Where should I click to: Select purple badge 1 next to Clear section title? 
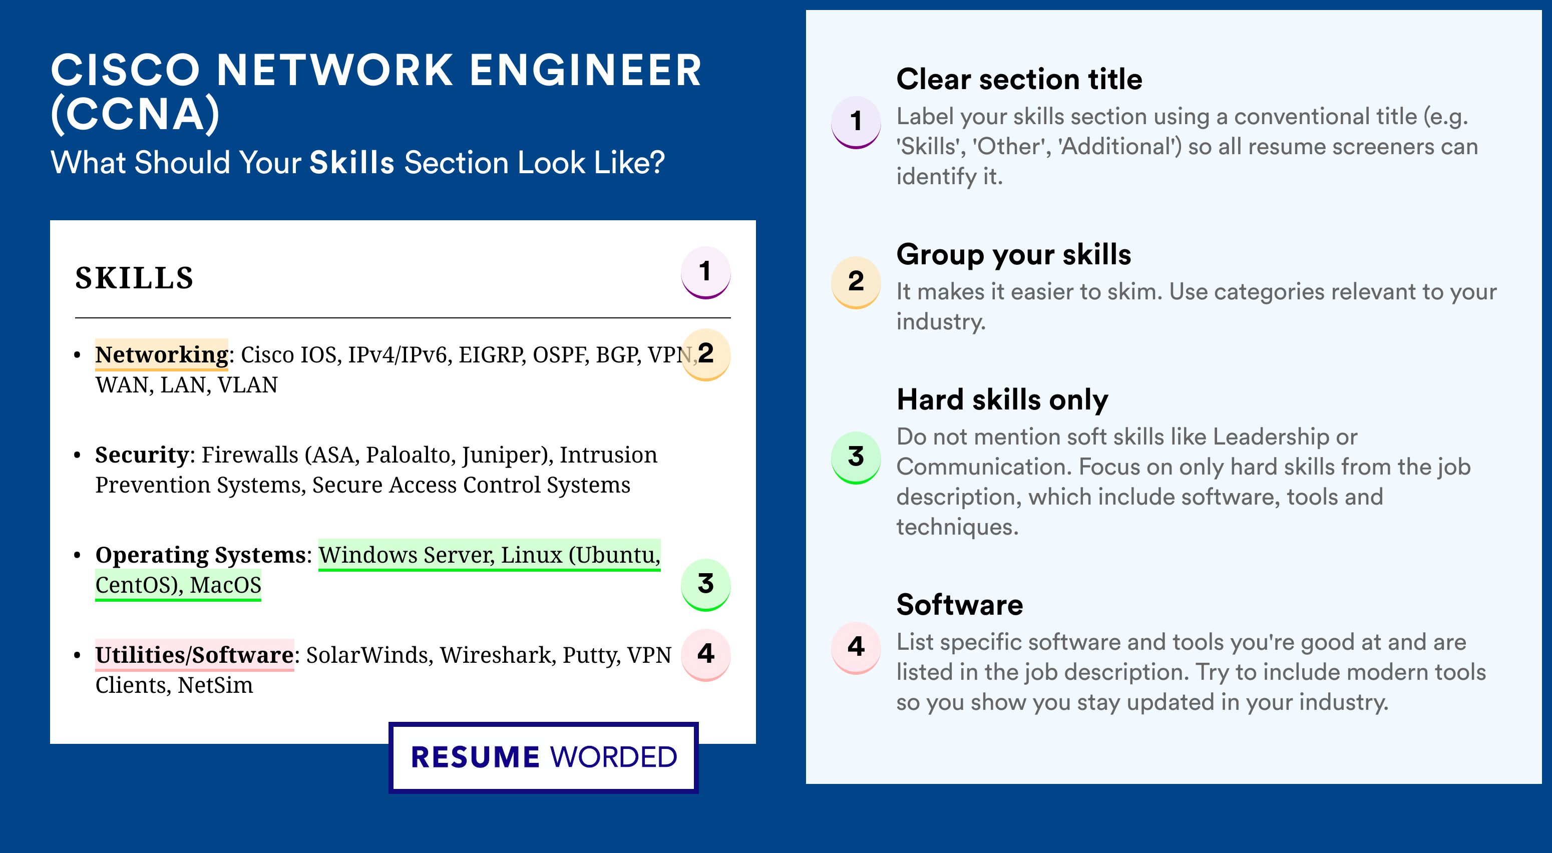point(856,122)
